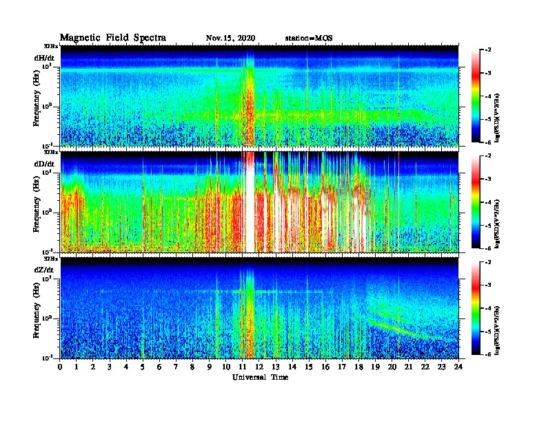
Task: Click hour tick label "11" on time axis
Action: [x=243, y=367]
